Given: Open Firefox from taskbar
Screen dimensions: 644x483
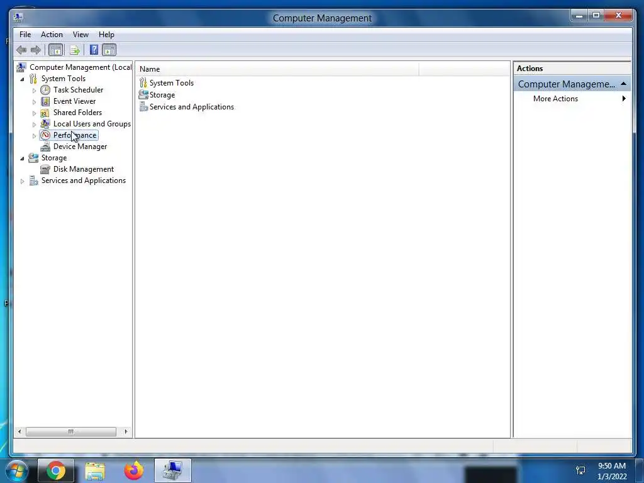Looking at the screenshot, I should tap(134, 470).
